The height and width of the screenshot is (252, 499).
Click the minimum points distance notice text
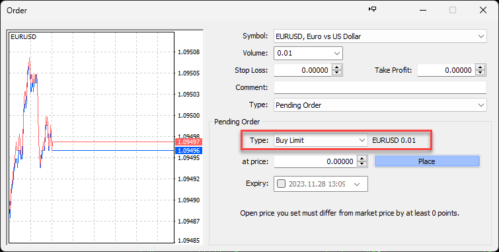click(x=350, y=213)
